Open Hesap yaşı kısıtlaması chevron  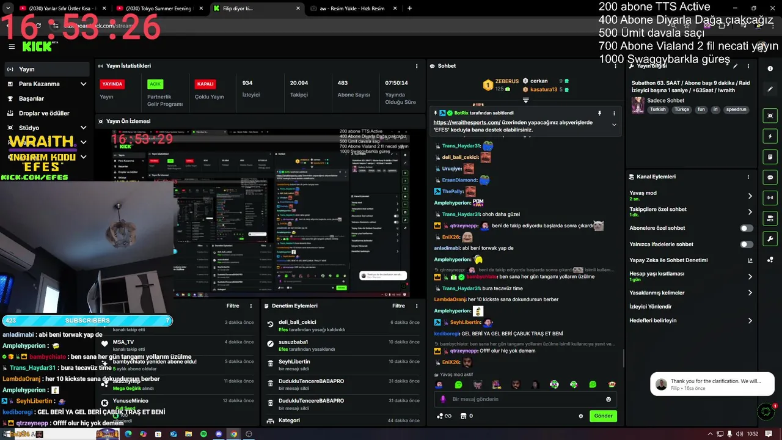750,277
